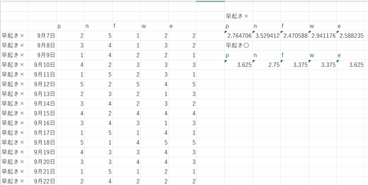
Task: Select the 9月22日 date cell
Action: [x=42, y=181]
